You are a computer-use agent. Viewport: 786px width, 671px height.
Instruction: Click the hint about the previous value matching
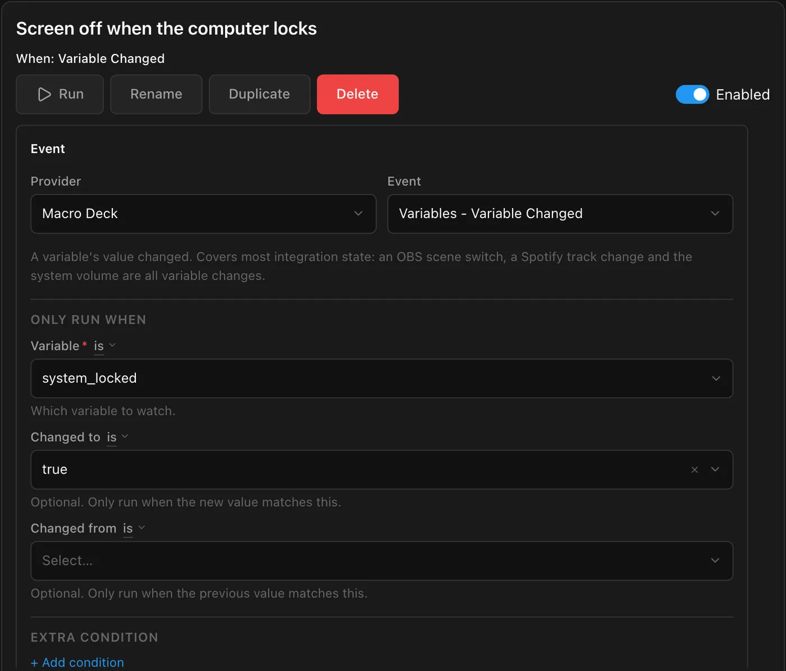point(199,594)
